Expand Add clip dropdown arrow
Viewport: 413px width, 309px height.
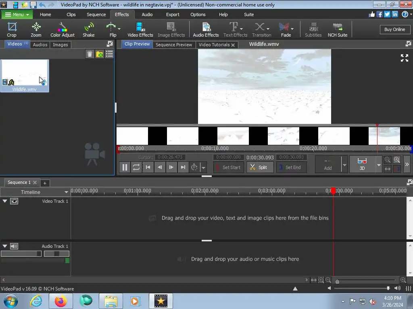(x=344, y=165)
